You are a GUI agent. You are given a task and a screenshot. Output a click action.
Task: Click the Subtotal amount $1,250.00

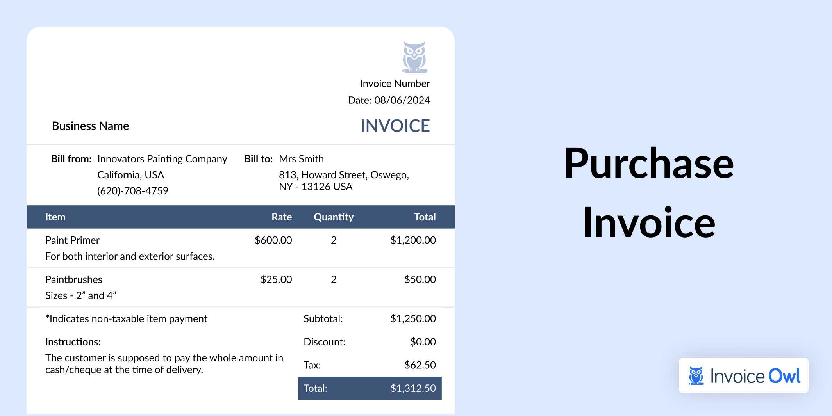[413, 318]
